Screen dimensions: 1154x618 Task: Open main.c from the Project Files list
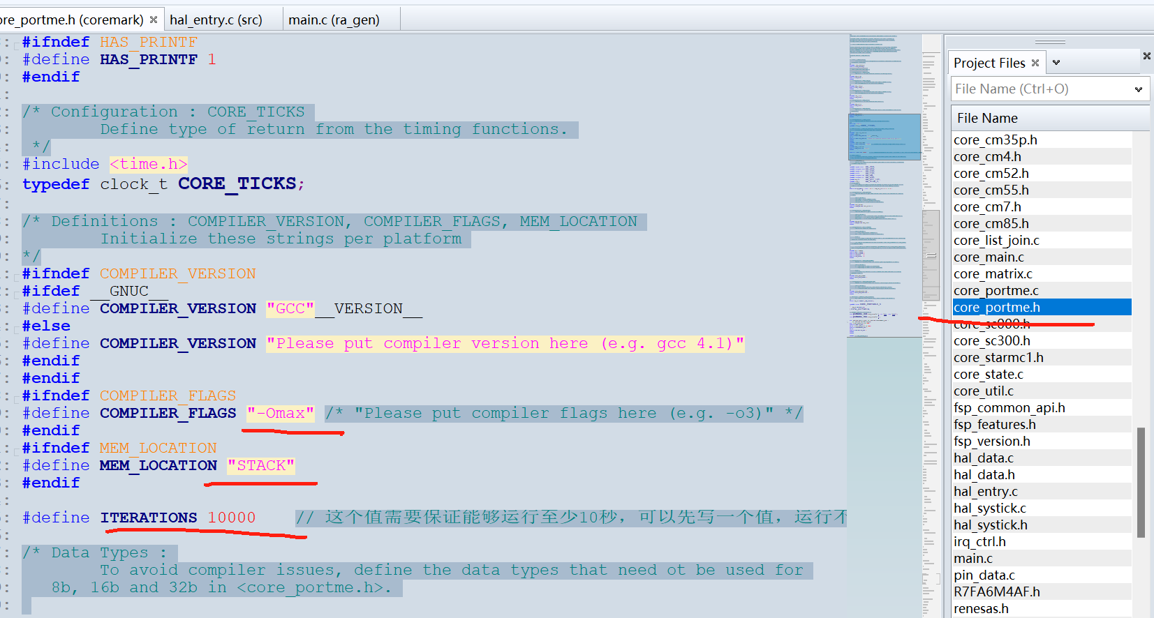point(1042,559)
